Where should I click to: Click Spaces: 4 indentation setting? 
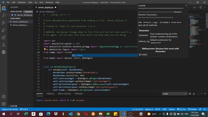coord(149,109)
